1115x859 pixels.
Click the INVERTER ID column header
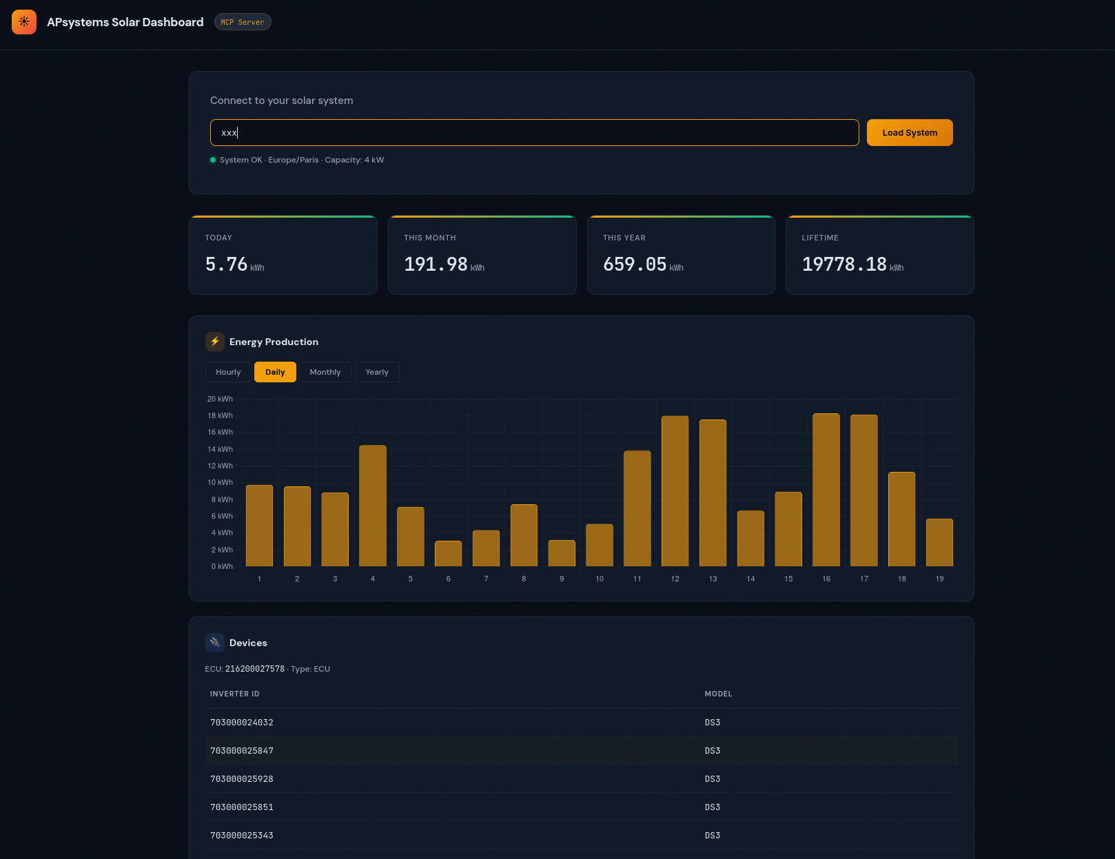click(235, 694)
